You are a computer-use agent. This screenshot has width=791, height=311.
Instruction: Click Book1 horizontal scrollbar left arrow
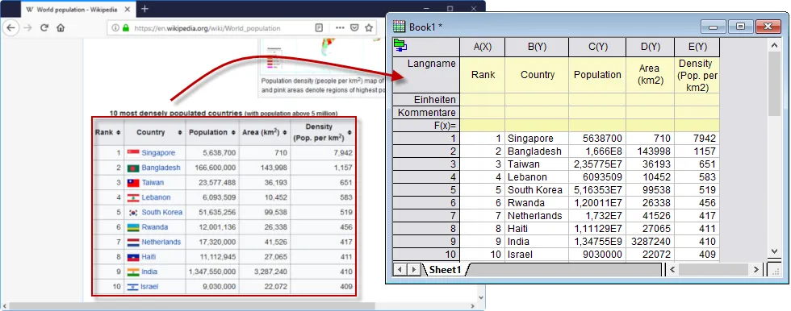pyautogui.click(x=673, y=270)
